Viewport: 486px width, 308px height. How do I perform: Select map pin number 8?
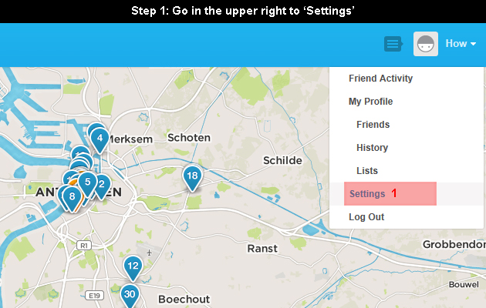click(x=73, y=199)
